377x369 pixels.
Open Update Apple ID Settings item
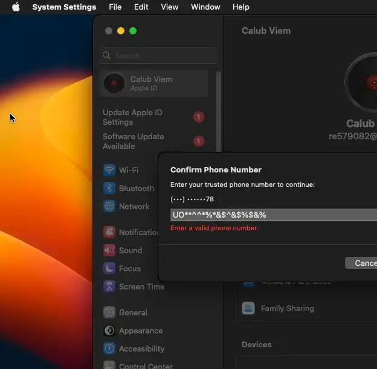(153, 118)
